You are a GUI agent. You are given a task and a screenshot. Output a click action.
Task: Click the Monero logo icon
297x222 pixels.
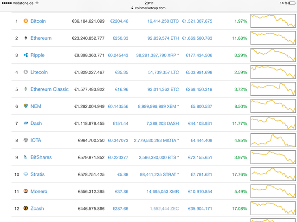(x=26, y=191)
